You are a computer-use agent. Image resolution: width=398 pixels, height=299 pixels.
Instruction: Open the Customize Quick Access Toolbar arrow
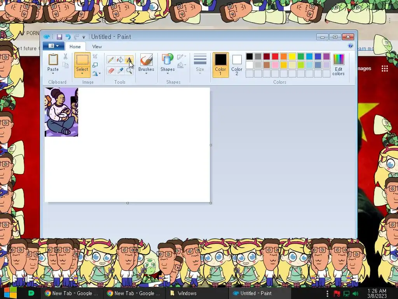tap(84, 37)
